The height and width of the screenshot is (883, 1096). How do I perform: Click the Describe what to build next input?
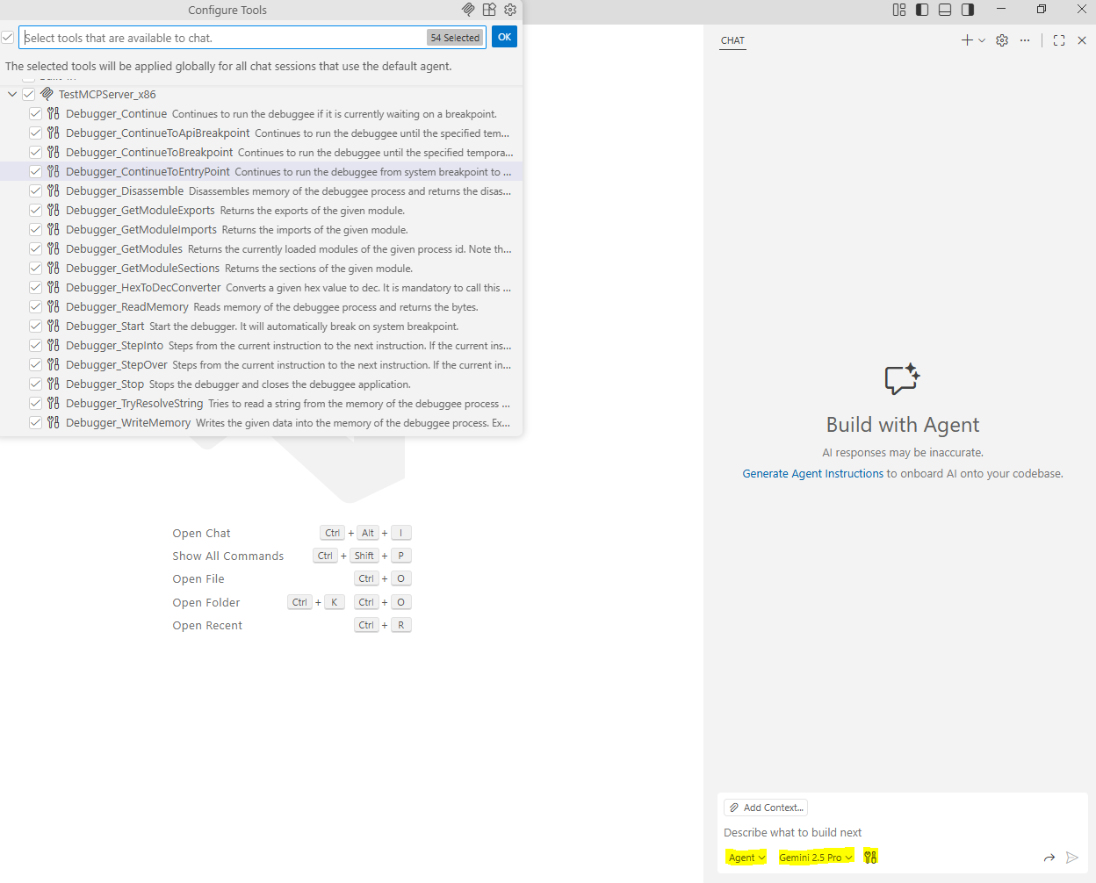click(902, 832)
